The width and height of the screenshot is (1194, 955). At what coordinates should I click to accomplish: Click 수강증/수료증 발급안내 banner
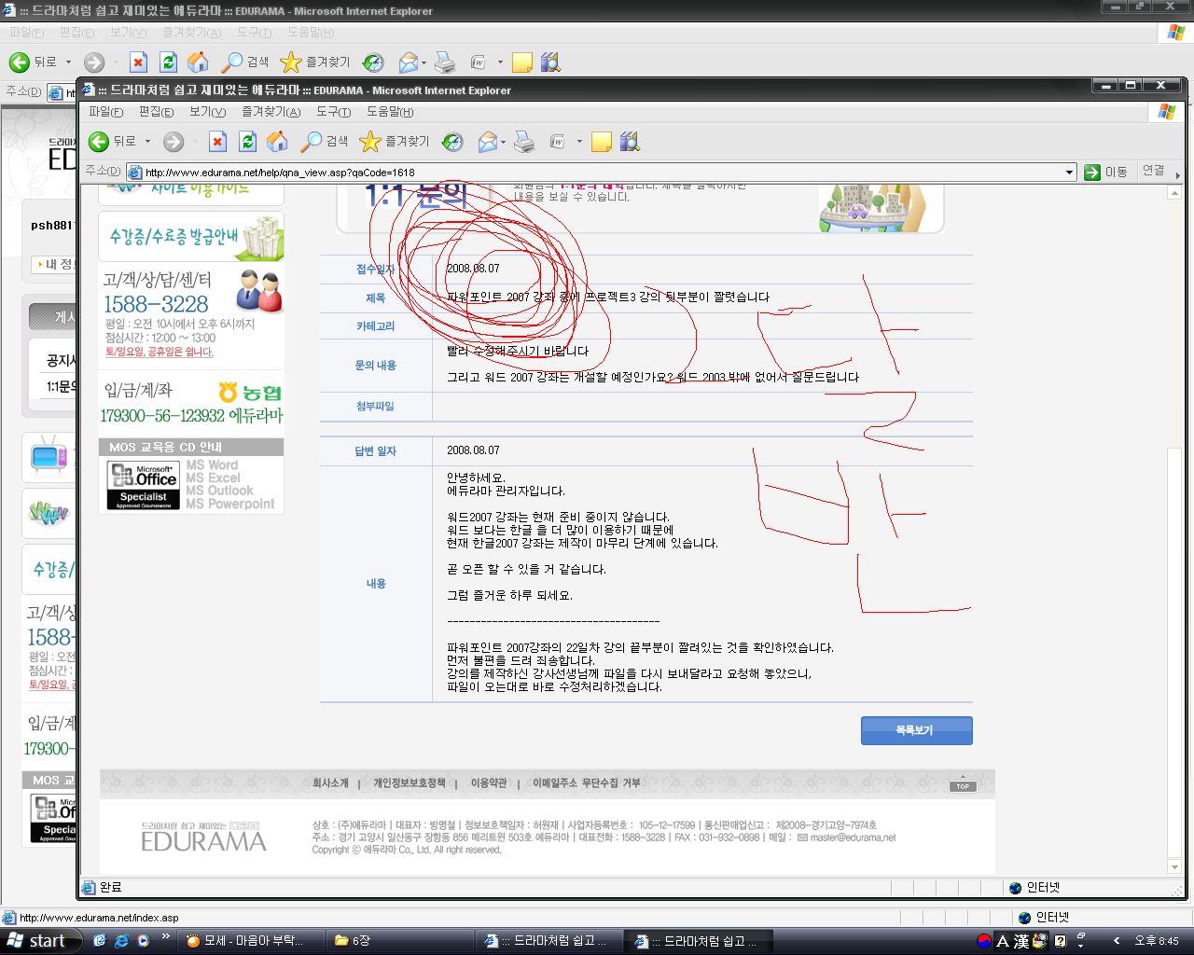point(191,236)
